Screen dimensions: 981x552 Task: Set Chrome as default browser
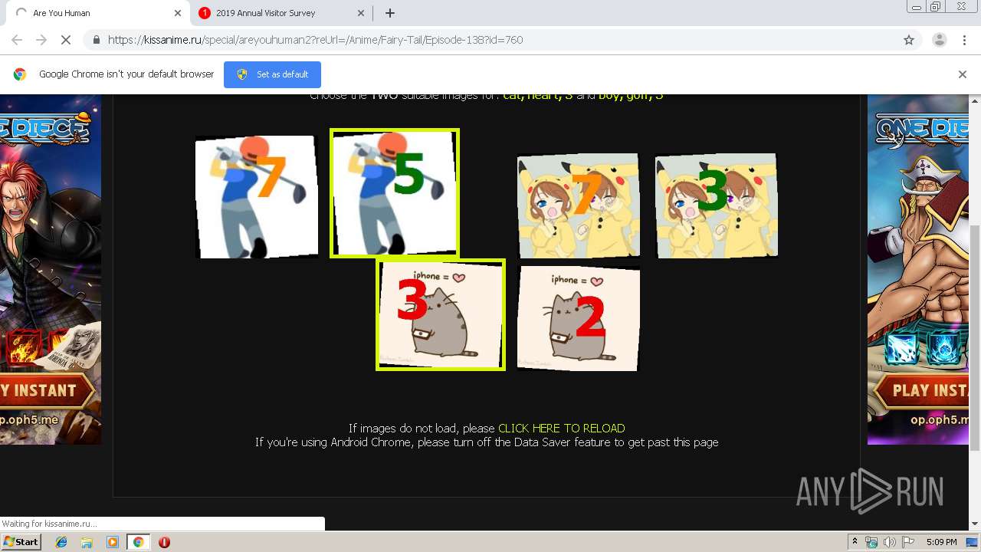[x=272, y=74]
